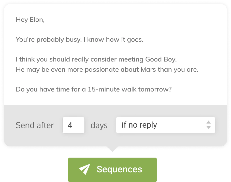Screen dimensions: 231x182
Task: Select the days delay input showing 4
Action: click(x=73, y=125)
